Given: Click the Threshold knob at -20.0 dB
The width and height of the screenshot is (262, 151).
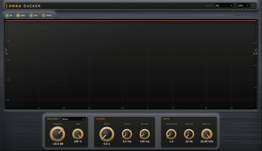Looking at the screenshot, I should point(58,134).
